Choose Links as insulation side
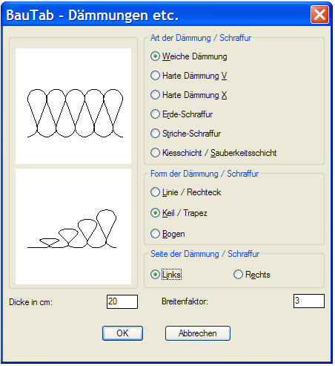This screenshot has width=335, height=366. tap(166, 275)
